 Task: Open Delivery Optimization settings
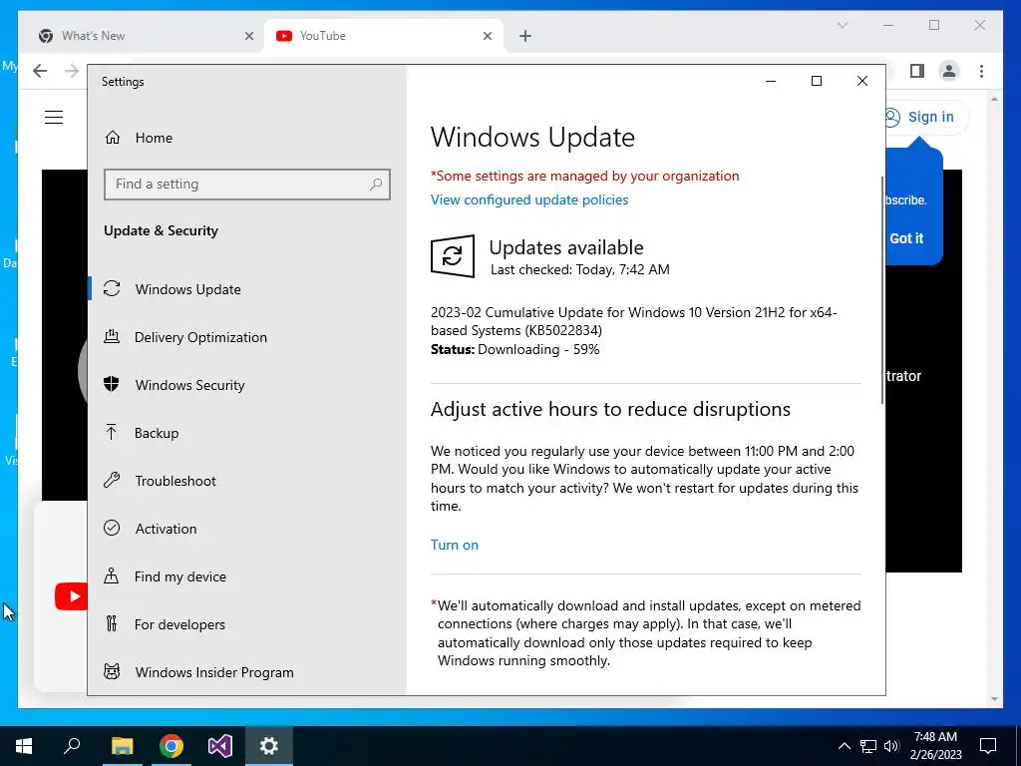tap(200, 337)
